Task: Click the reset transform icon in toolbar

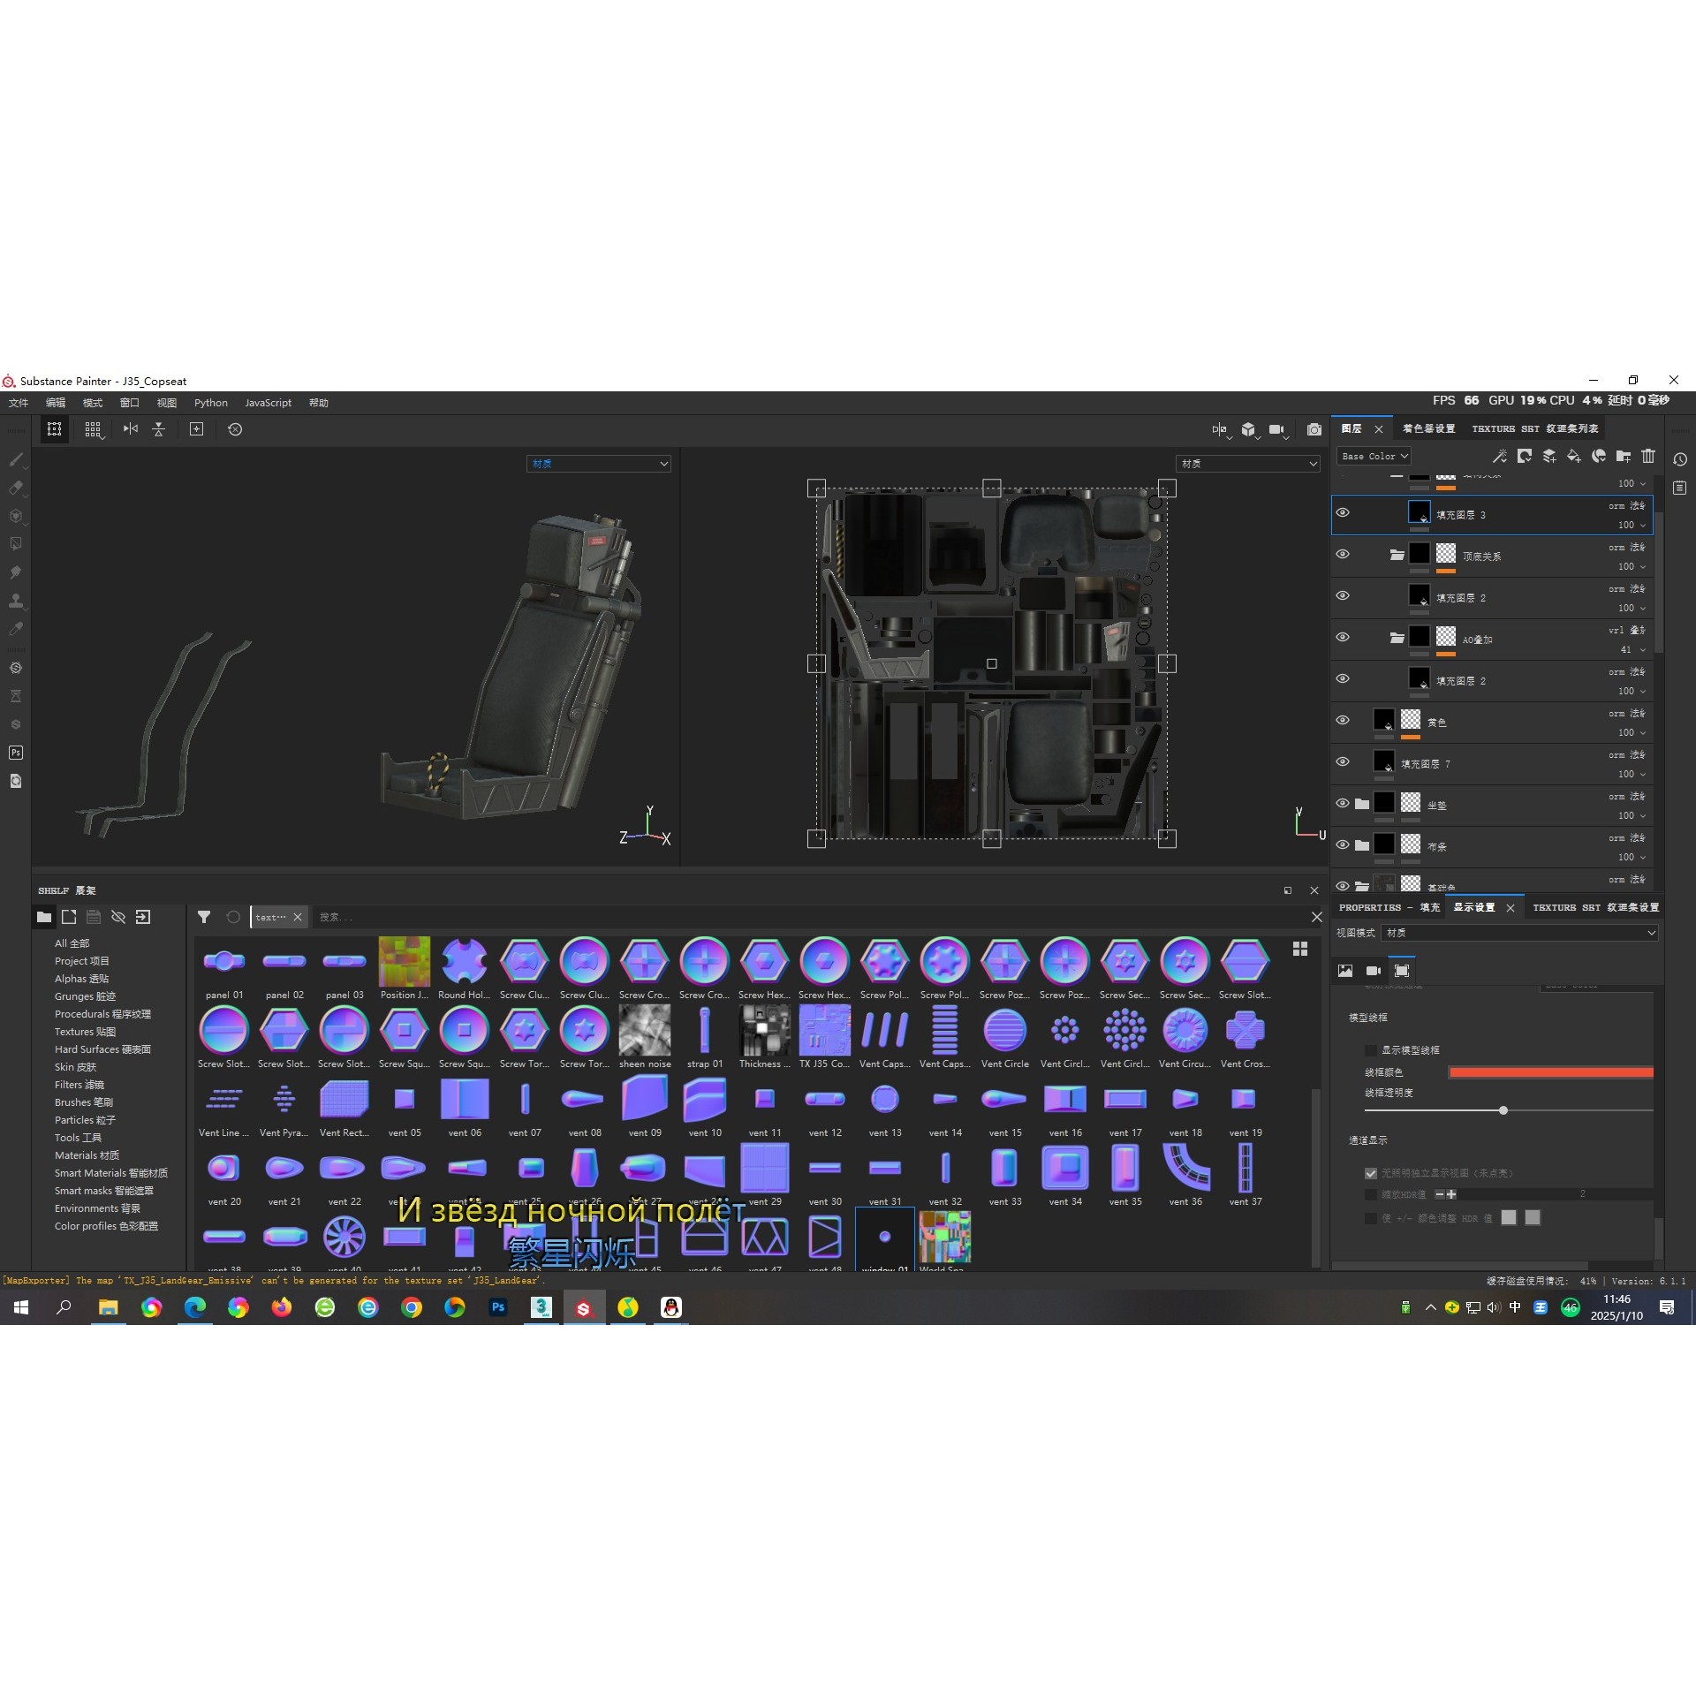Action: click(x=235, y=429)
